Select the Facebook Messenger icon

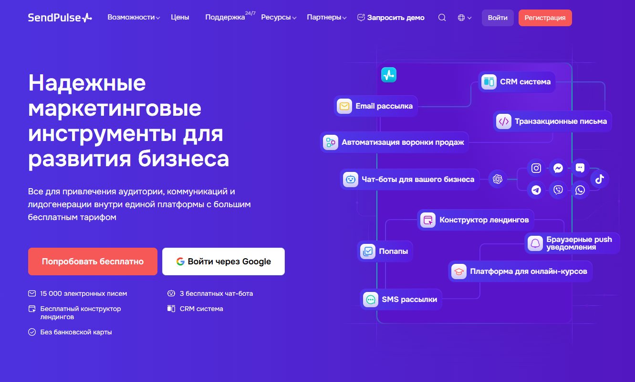pyautogui.click(x=558, y=168)
